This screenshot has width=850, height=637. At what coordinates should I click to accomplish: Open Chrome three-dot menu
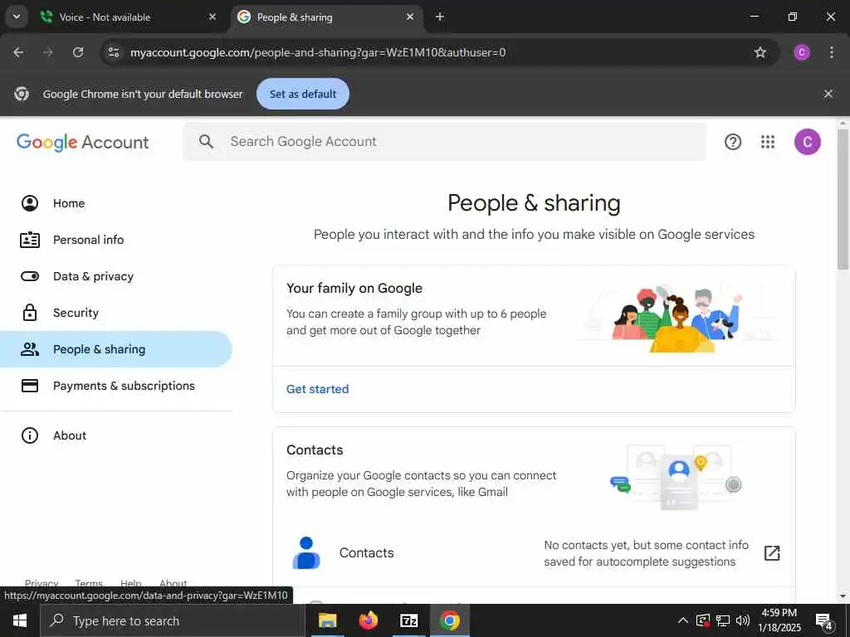point(832,52)
